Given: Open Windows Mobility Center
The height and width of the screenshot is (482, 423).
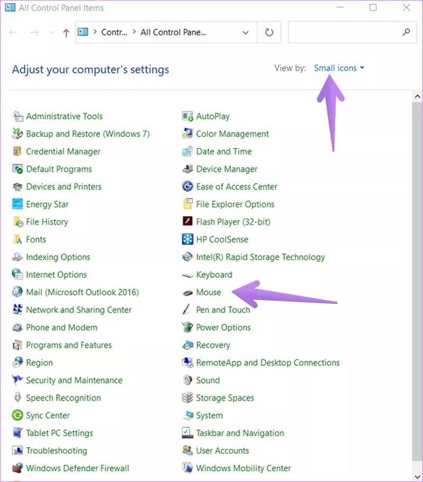Looking at the screenshot, I should pos(243,468).
